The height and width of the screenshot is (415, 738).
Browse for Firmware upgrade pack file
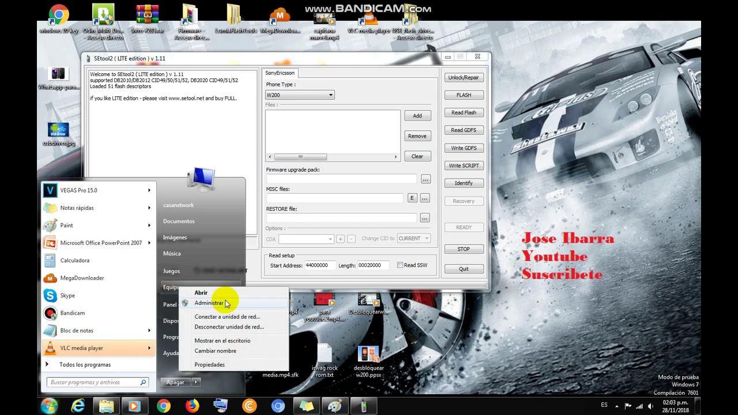(426, 180)
